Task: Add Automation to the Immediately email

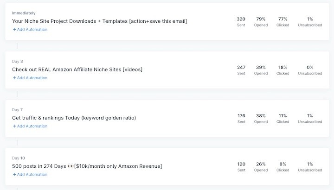Action: point(30,29)
